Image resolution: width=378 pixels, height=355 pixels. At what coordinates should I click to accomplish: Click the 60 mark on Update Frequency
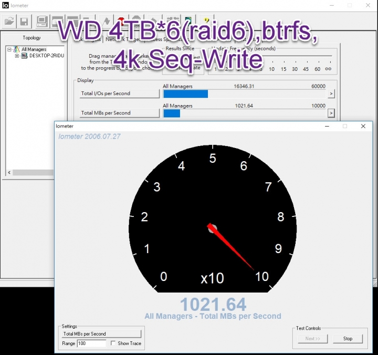[x=318, y=69]
